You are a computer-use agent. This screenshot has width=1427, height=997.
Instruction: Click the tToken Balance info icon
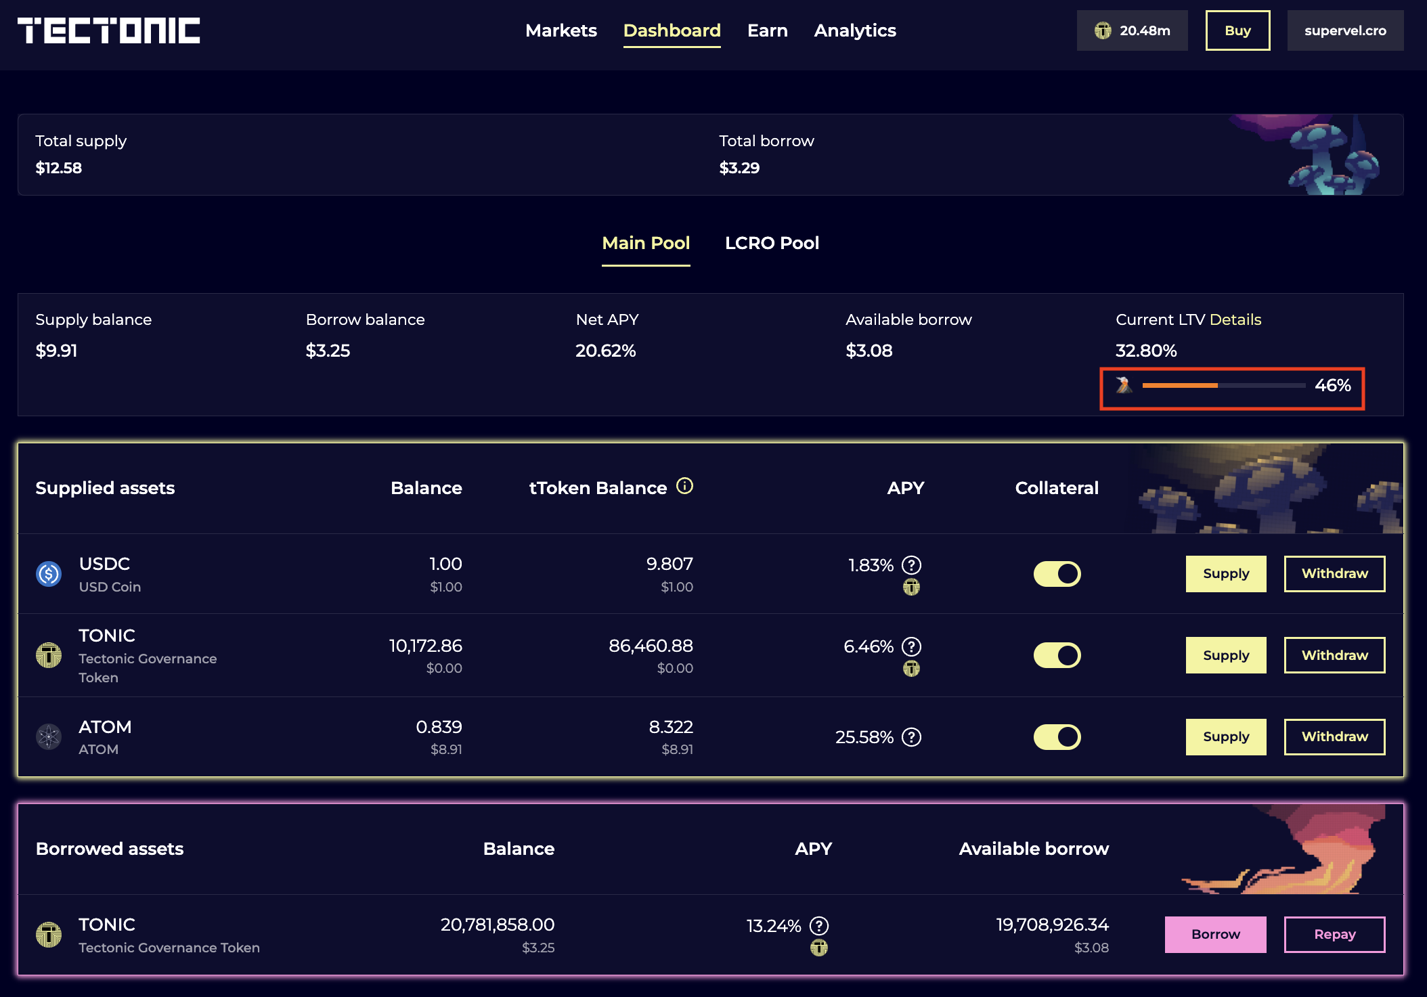point(685,486)
